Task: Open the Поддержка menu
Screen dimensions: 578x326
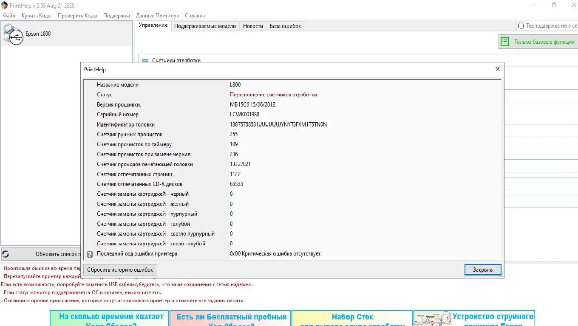Action: tap(116, 16)
